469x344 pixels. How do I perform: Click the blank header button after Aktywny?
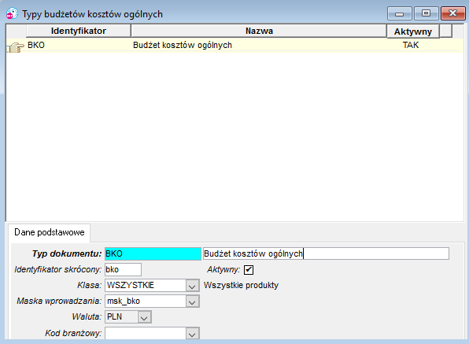tap(446, 31)
